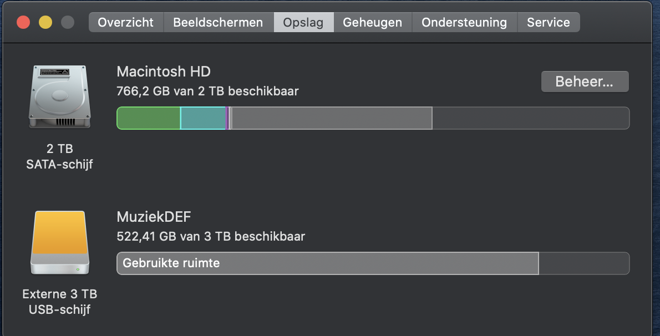Open the Overzicht tab
Screen dimensions: 660x336
(x=125, y=23)
